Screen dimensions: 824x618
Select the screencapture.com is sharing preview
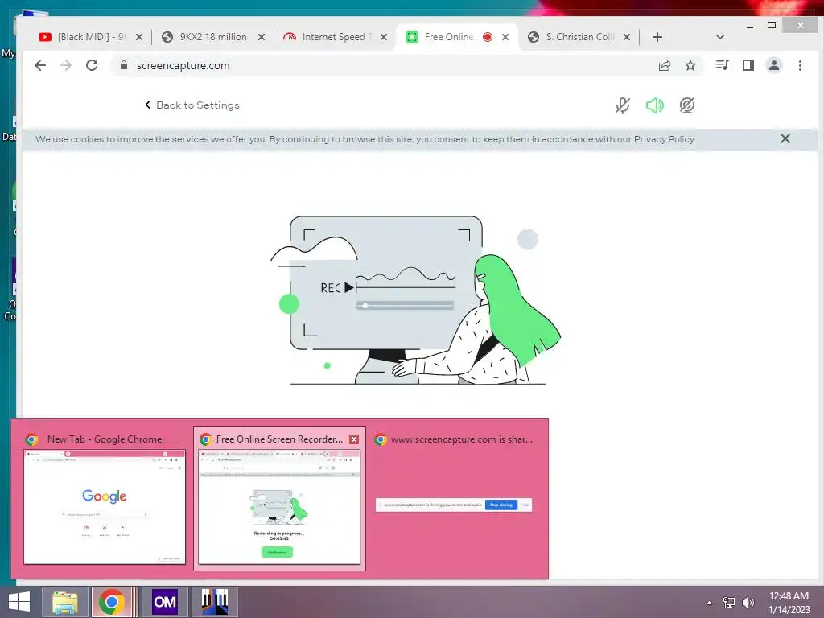(454, 498)
